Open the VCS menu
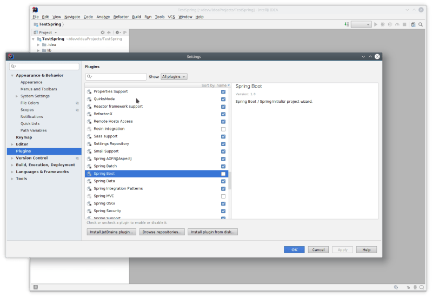The width and height of the screenshot is (432, 297). 171,17
